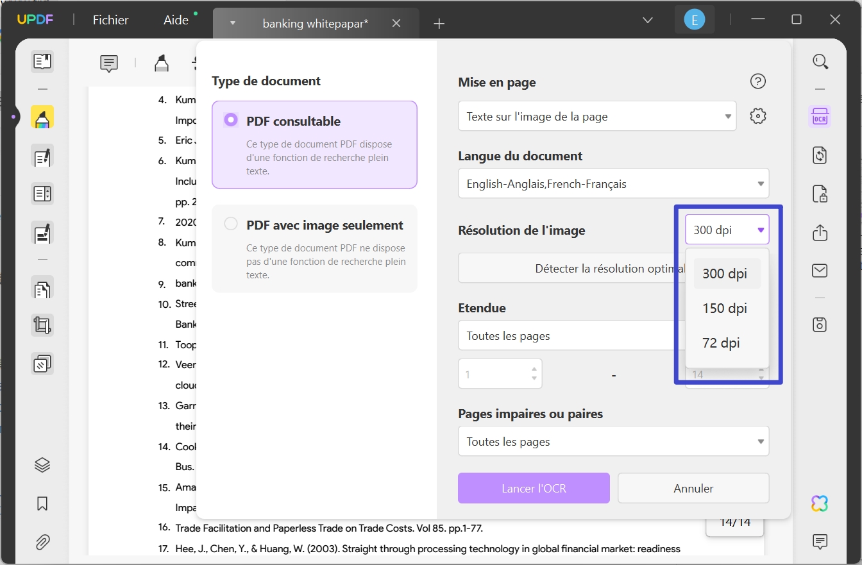
Task: Open the Reader view mode icon
Action: 42,61
